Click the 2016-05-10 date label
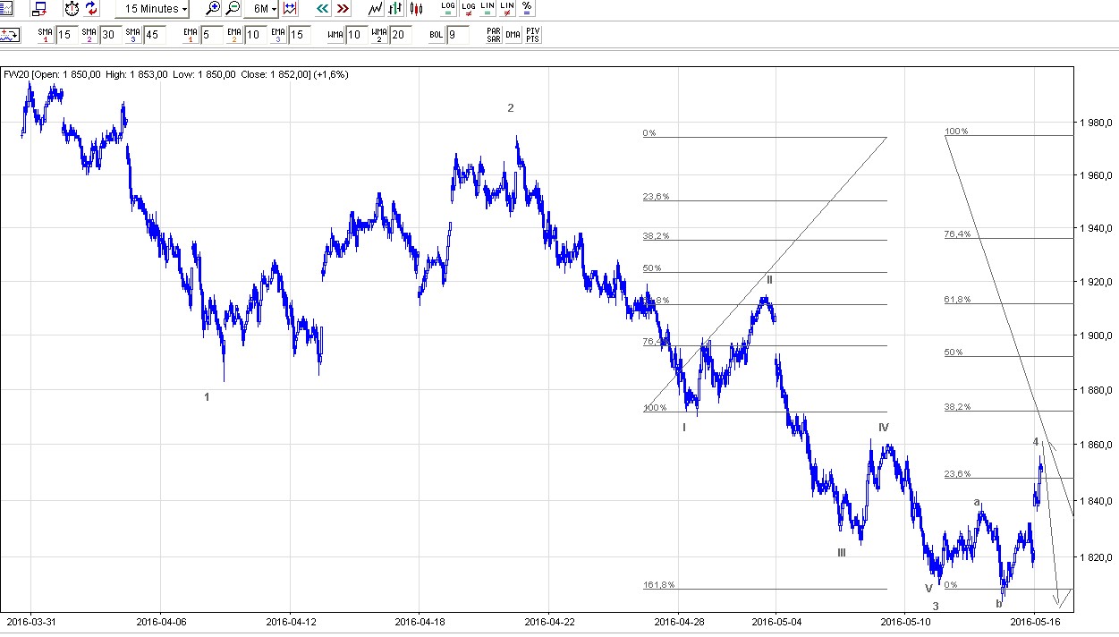This screenshot has width=1119, height=637. [x=904, y=620]
